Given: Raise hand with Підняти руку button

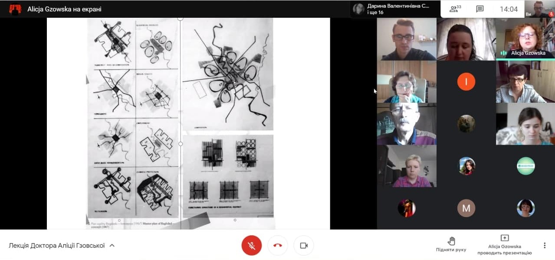Looking at the screenshot, I should pos(451,245).
